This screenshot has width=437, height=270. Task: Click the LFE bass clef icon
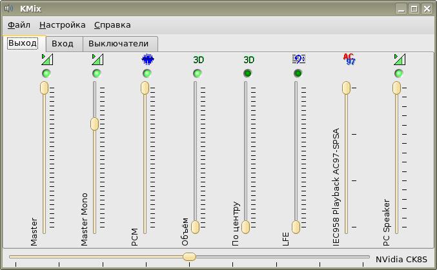(299, 59)
